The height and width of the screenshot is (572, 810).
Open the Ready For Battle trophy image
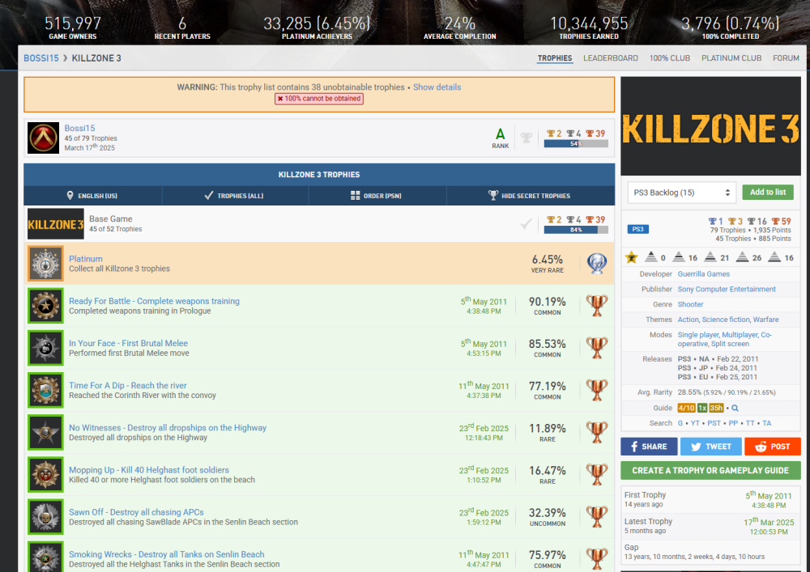[45, 306]
